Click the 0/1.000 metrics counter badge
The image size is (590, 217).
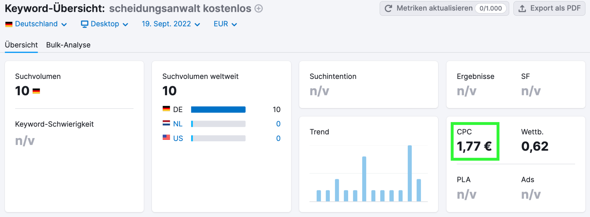click(x=491, y=8)
